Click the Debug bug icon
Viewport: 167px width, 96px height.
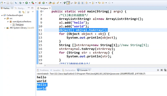click(x=20, y=3)
